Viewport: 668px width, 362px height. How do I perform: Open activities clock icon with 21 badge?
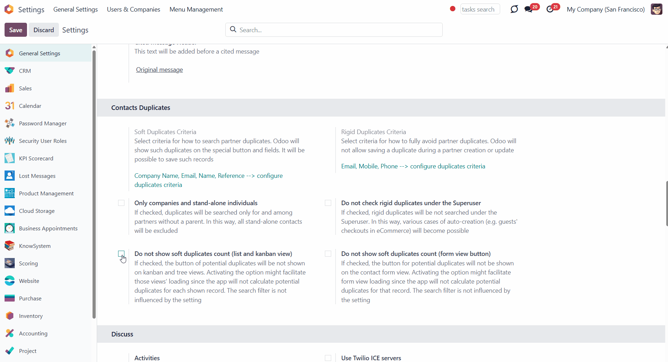pos(550,9)
